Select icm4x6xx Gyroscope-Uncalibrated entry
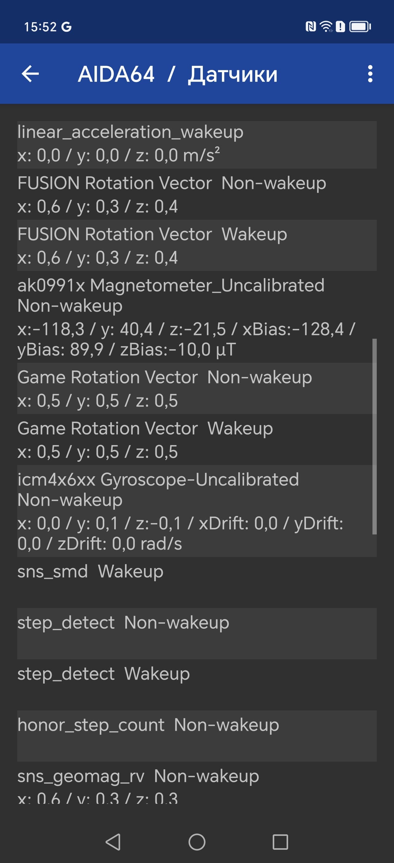The width and height of the screenshot is (394, 863). pos(197,511)
